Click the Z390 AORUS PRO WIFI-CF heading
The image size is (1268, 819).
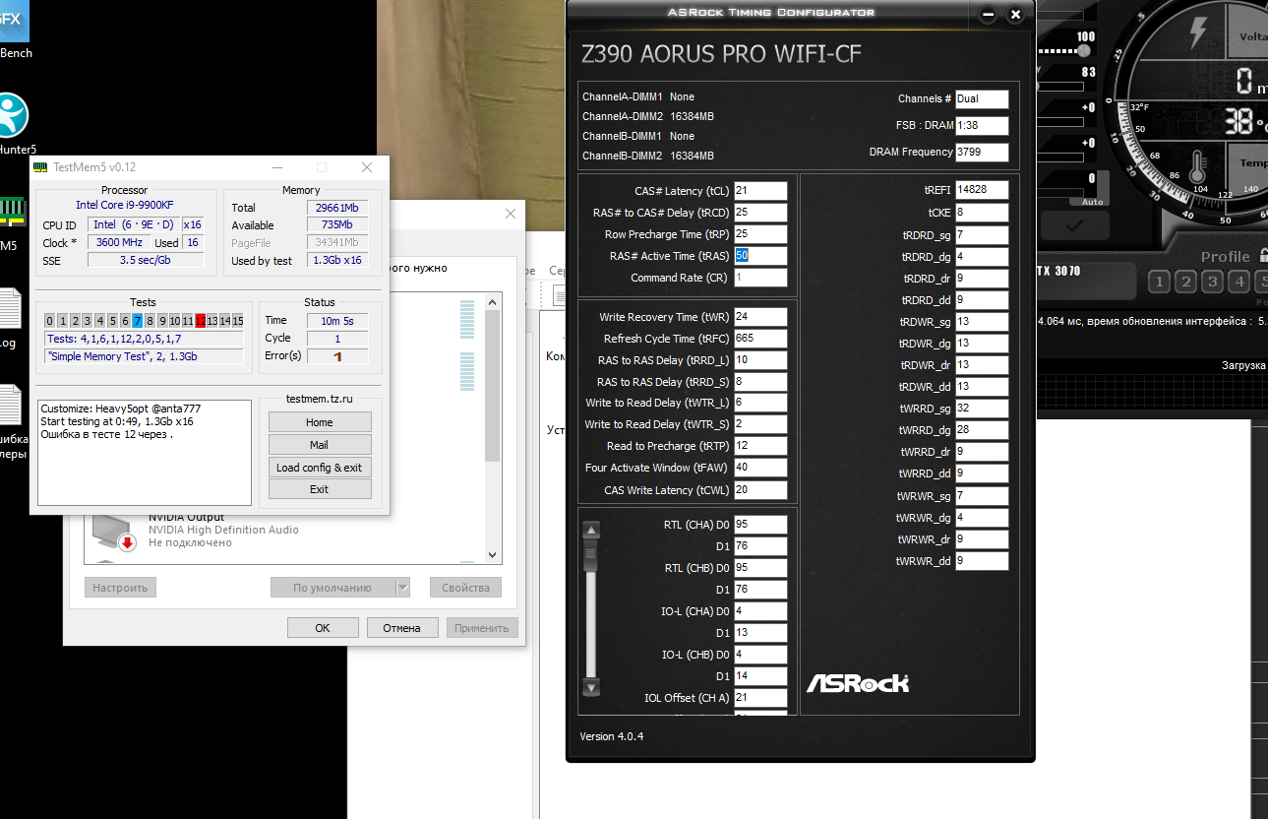coord(723,54)
